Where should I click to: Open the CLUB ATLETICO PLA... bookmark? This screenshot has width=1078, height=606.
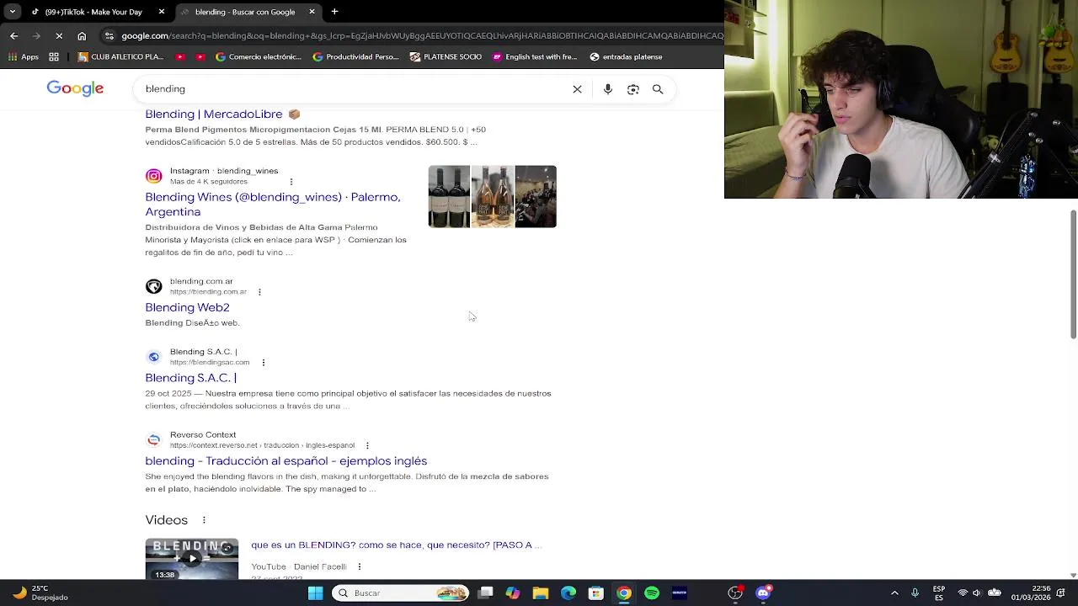coord(120,56)
